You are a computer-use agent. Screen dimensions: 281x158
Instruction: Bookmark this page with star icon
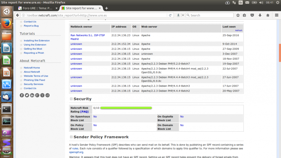[x=238, y=15]
